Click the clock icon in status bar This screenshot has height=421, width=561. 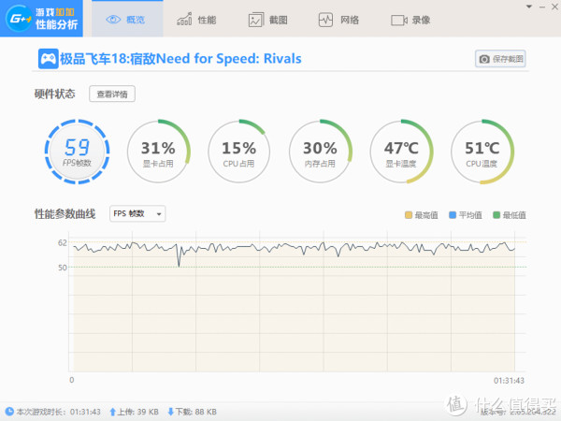(x=9, y=412)
